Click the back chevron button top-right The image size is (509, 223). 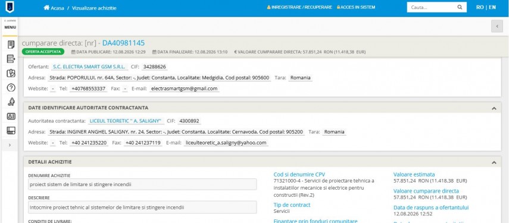click(497, 26)
